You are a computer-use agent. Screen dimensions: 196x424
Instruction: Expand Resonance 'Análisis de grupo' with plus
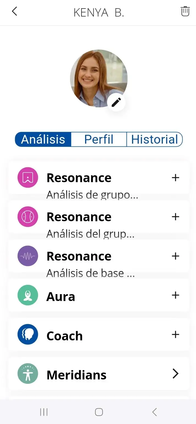tap(175, 178)
